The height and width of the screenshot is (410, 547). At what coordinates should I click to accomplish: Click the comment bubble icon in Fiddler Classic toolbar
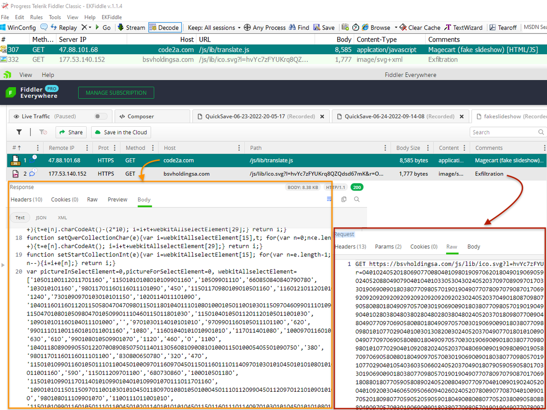pos(44,27)
